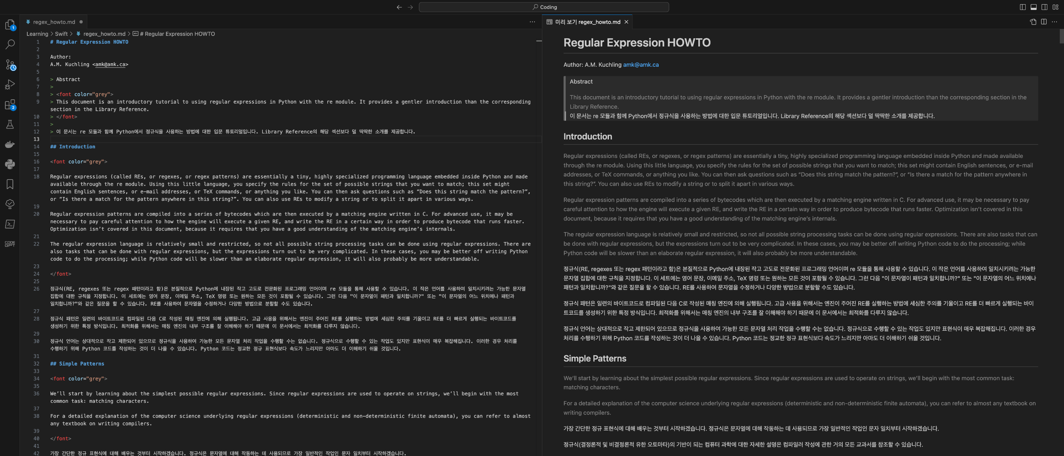
Task: Switch to the regex_howto.md editor tab
Action: pyautogui.click(x=54, y=22)
